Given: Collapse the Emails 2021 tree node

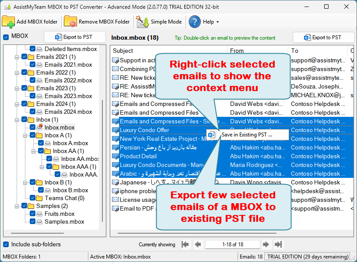Looking at the screenshot, I should click(x=17, y=57).
